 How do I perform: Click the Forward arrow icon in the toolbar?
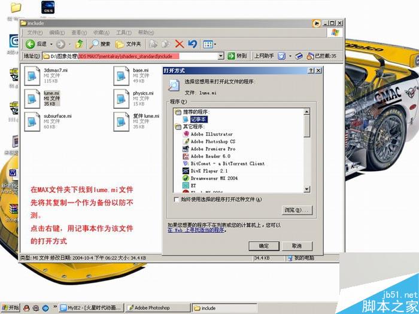coord(60,44)
